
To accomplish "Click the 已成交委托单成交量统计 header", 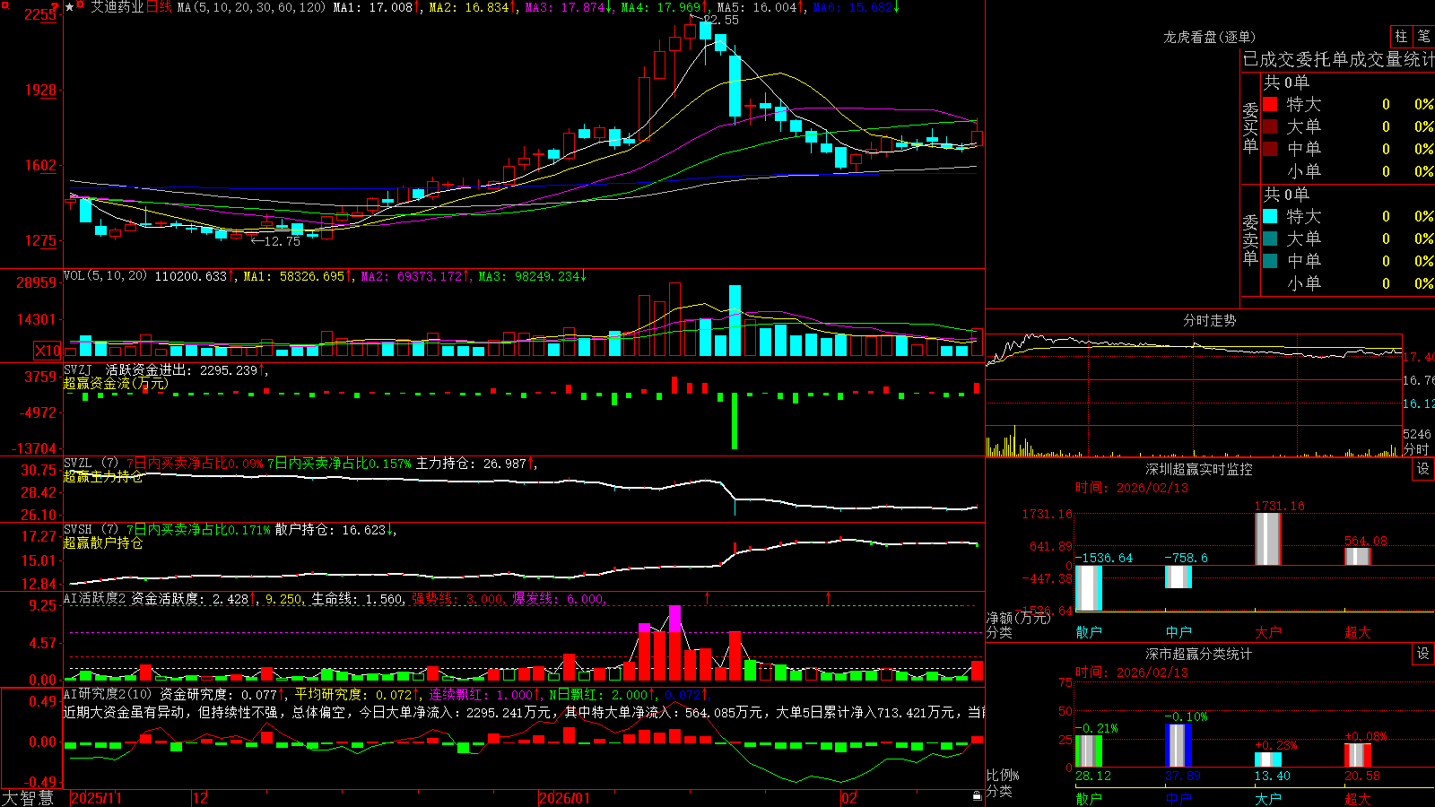I will point(1338,59).
